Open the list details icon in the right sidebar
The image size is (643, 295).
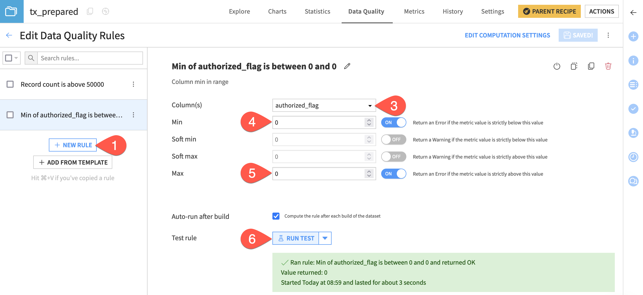tap(633, 85)
